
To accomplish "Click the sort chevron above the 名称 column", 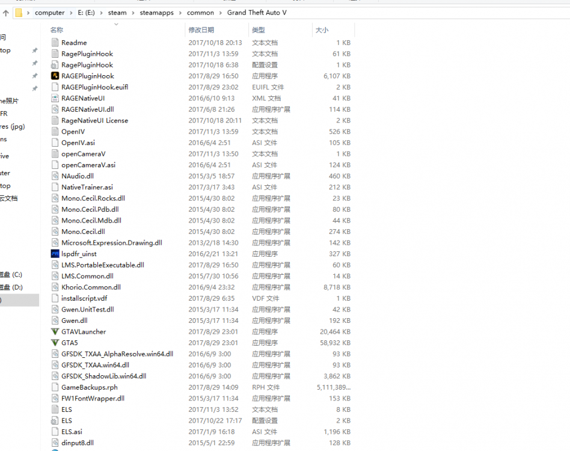I will click(x=116, y=24).
